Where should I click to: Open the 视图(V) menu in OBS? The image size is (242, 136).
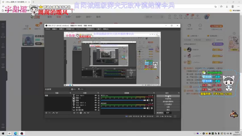pyautogui.click(x=61, y=29)
